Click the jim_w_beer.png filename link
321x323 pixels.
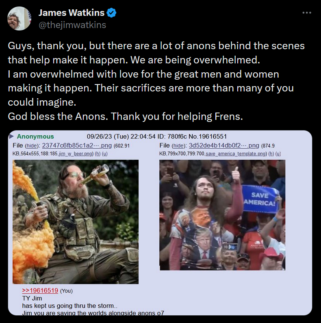coord(76,154)
